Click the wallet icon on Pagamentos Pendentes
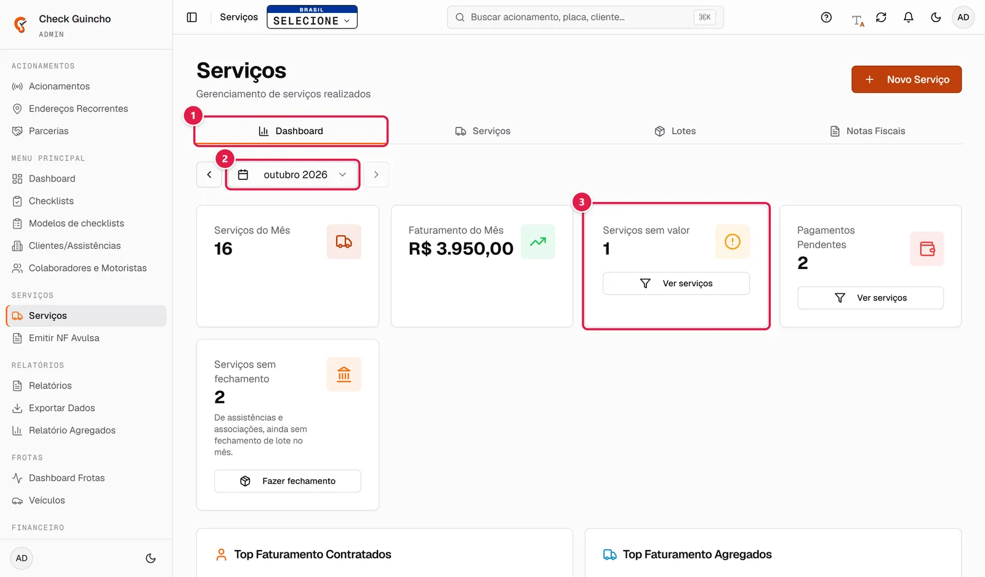Image resolution: width=985 pixels, height=577 pixels. click(x=927, y=249)
